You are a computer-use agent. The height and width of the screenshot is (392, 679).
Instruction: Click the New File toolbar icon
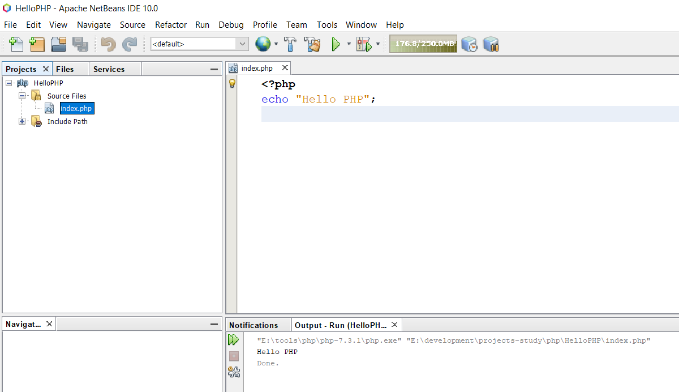[16, 44]
